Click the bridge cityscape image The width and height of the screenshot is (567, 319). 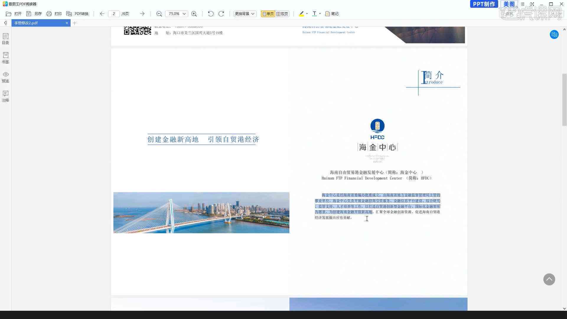[x=201, y=213]
